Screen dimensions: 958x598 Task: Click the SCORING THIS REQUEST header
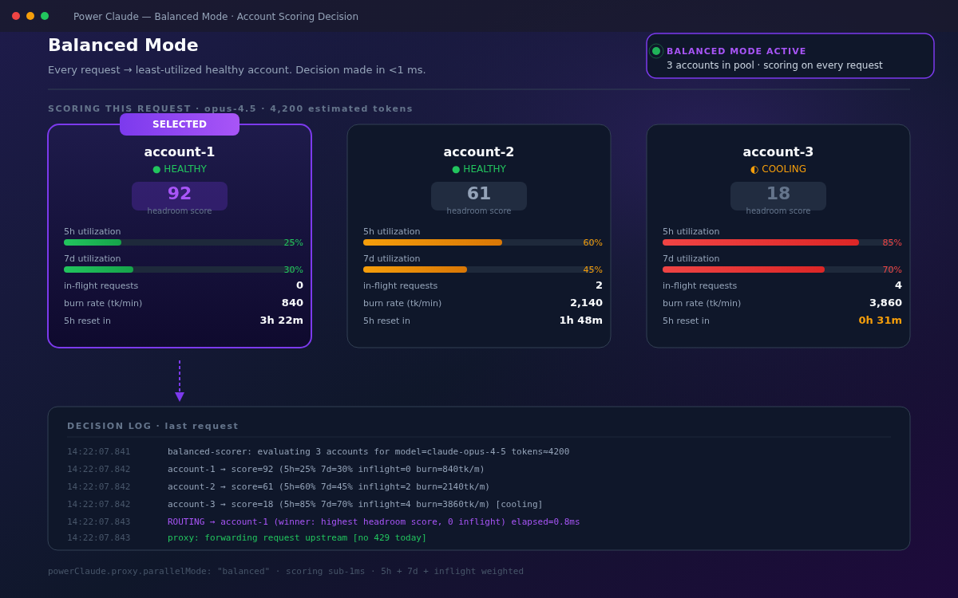coord(230,108)
